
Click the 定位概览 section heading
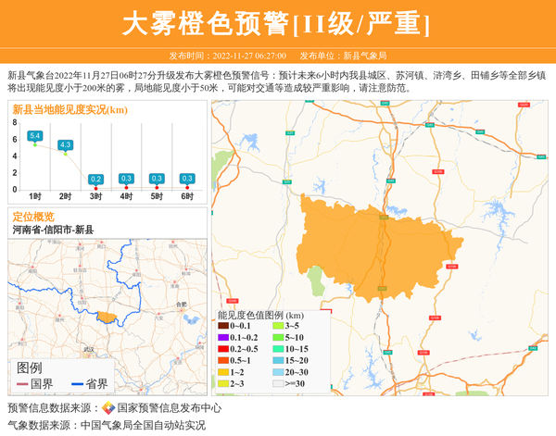pyautogui.click(x=33, y=217)
